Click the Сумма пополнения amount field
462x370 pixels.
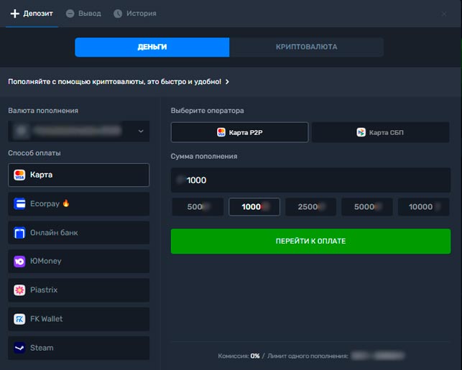coord(310,180)
